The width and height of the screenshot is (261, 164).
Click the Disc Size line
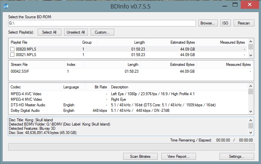[x=42, y=133]
